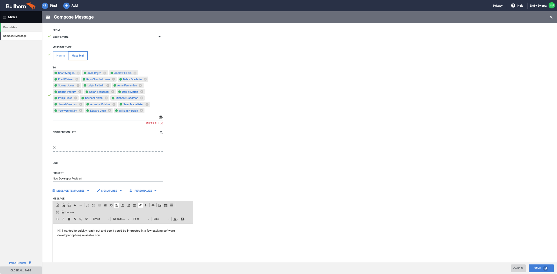Viewport: 557px width, 274px height.
Task: Open the main Menu
Action: pyautogui.click(x=10, y=17)
